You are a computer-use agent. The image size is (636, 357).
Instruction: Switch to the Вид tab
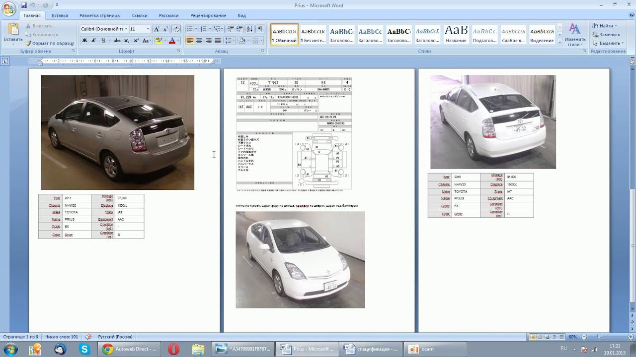241,15
